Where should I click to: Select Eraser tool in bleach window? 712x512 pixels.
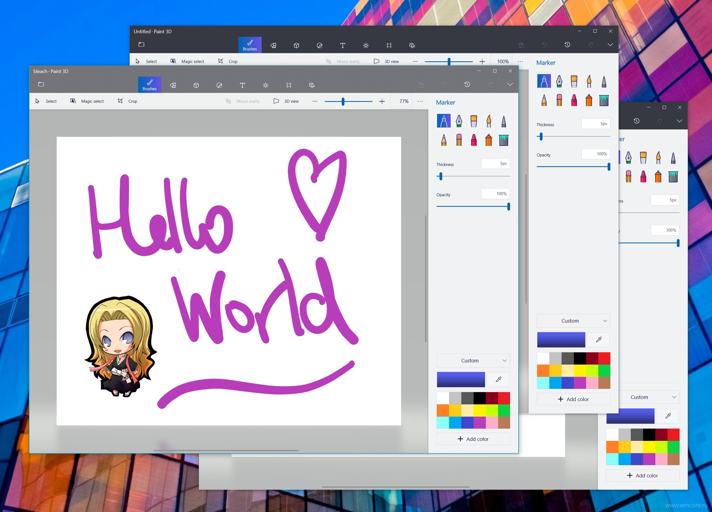click(x=459, y=140)
